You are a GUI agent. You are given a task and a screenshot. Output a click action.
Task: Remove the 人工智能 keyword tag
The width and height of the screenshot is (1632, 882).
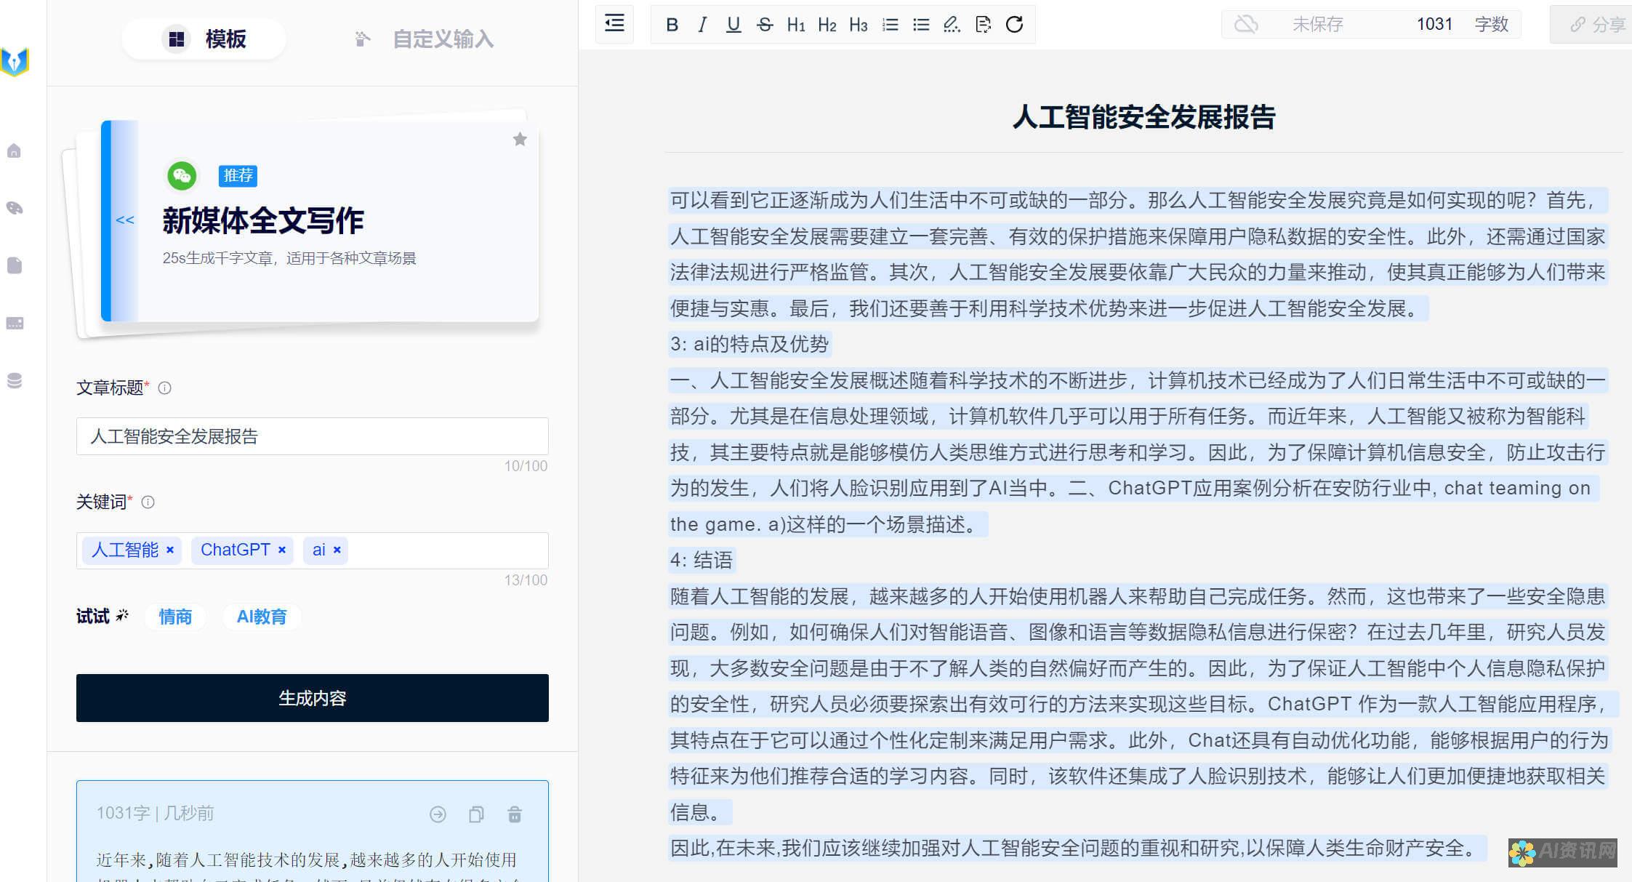tap(170, 550)
